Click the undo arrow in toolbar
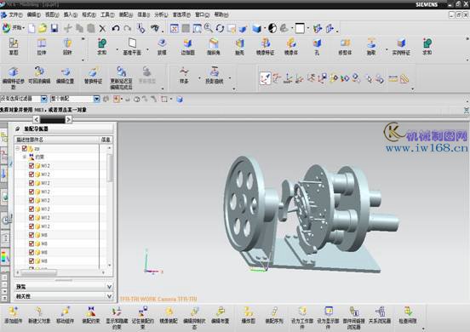The image size is (470, 332). click(x=116, y=28)
